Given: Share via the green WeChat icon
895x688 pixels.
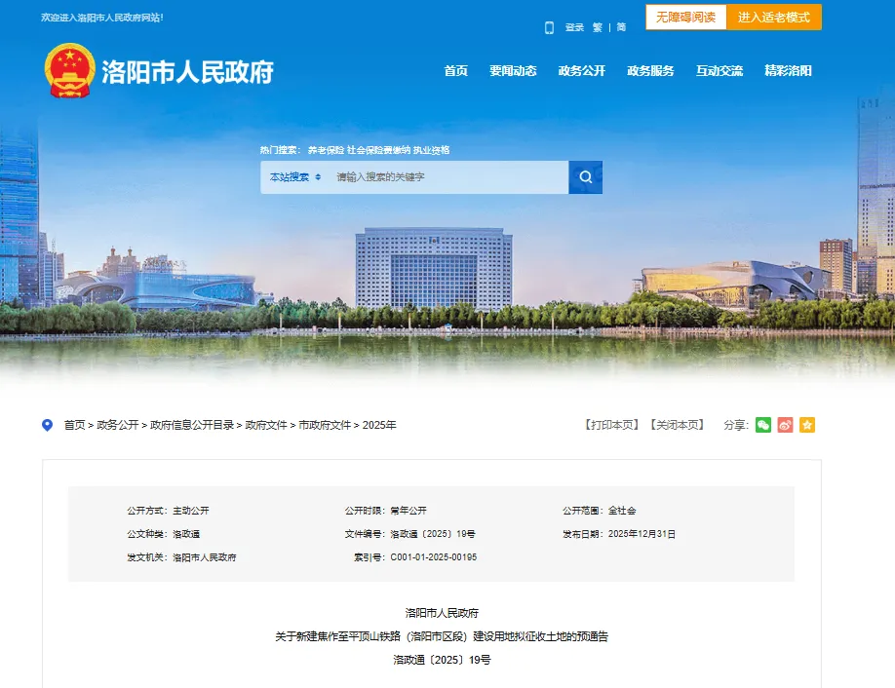Looking at the screenshot, I should coord(763,425).
